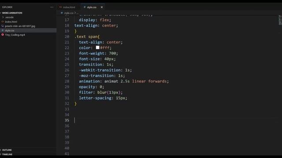Click 'animation: animat 2.5s linear forwards;' line

(x=124, y=81)
